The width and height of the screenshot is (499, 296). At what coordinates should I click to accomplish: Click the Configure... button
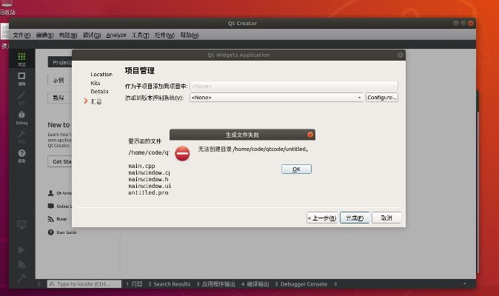[382, 97]
